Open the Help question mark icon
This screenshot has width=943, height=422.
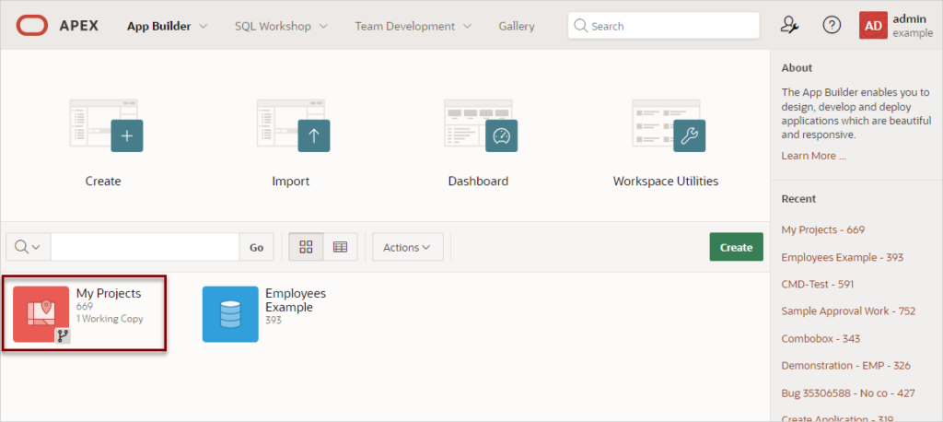(832, 25)
